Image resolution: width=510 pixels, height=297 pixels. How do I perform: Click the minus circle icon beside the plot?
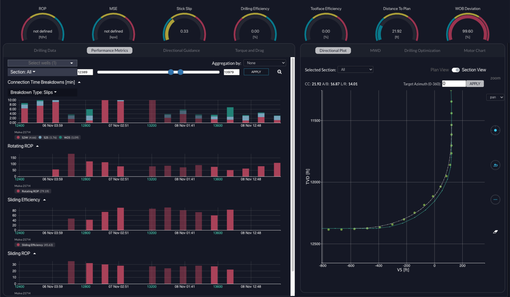pyautogui.click(x=495, y=200)
